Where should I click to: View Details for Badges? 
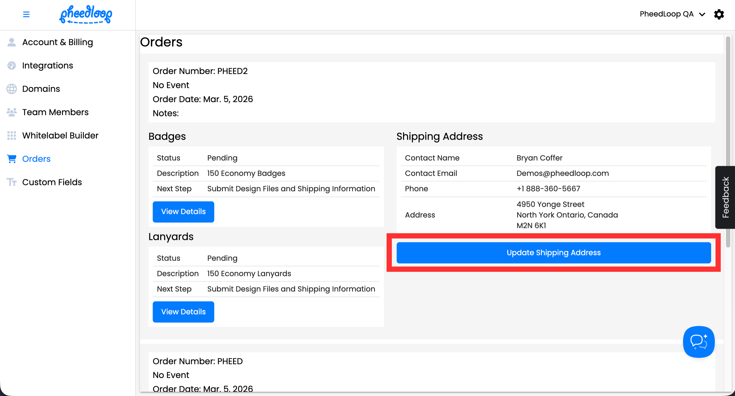pyautogui.click(x=183, y=212)
